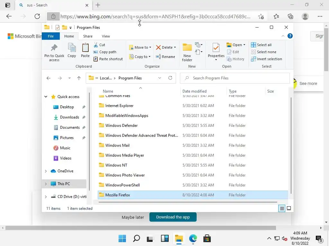Expand the OneDrive tree node
Image resolution: width=329 pixels, height=246 pixels.
pyautogui.click(x=46, y=171)
